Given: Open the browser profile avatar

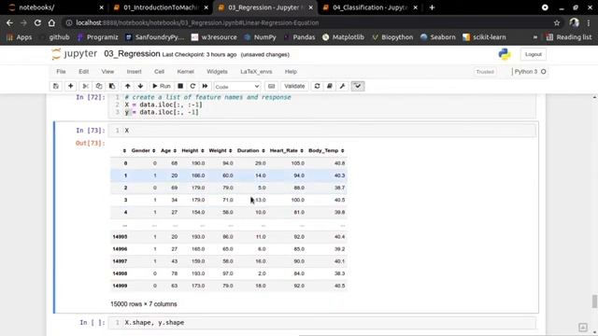Looking at the screenshot, I should pos(574,22).
